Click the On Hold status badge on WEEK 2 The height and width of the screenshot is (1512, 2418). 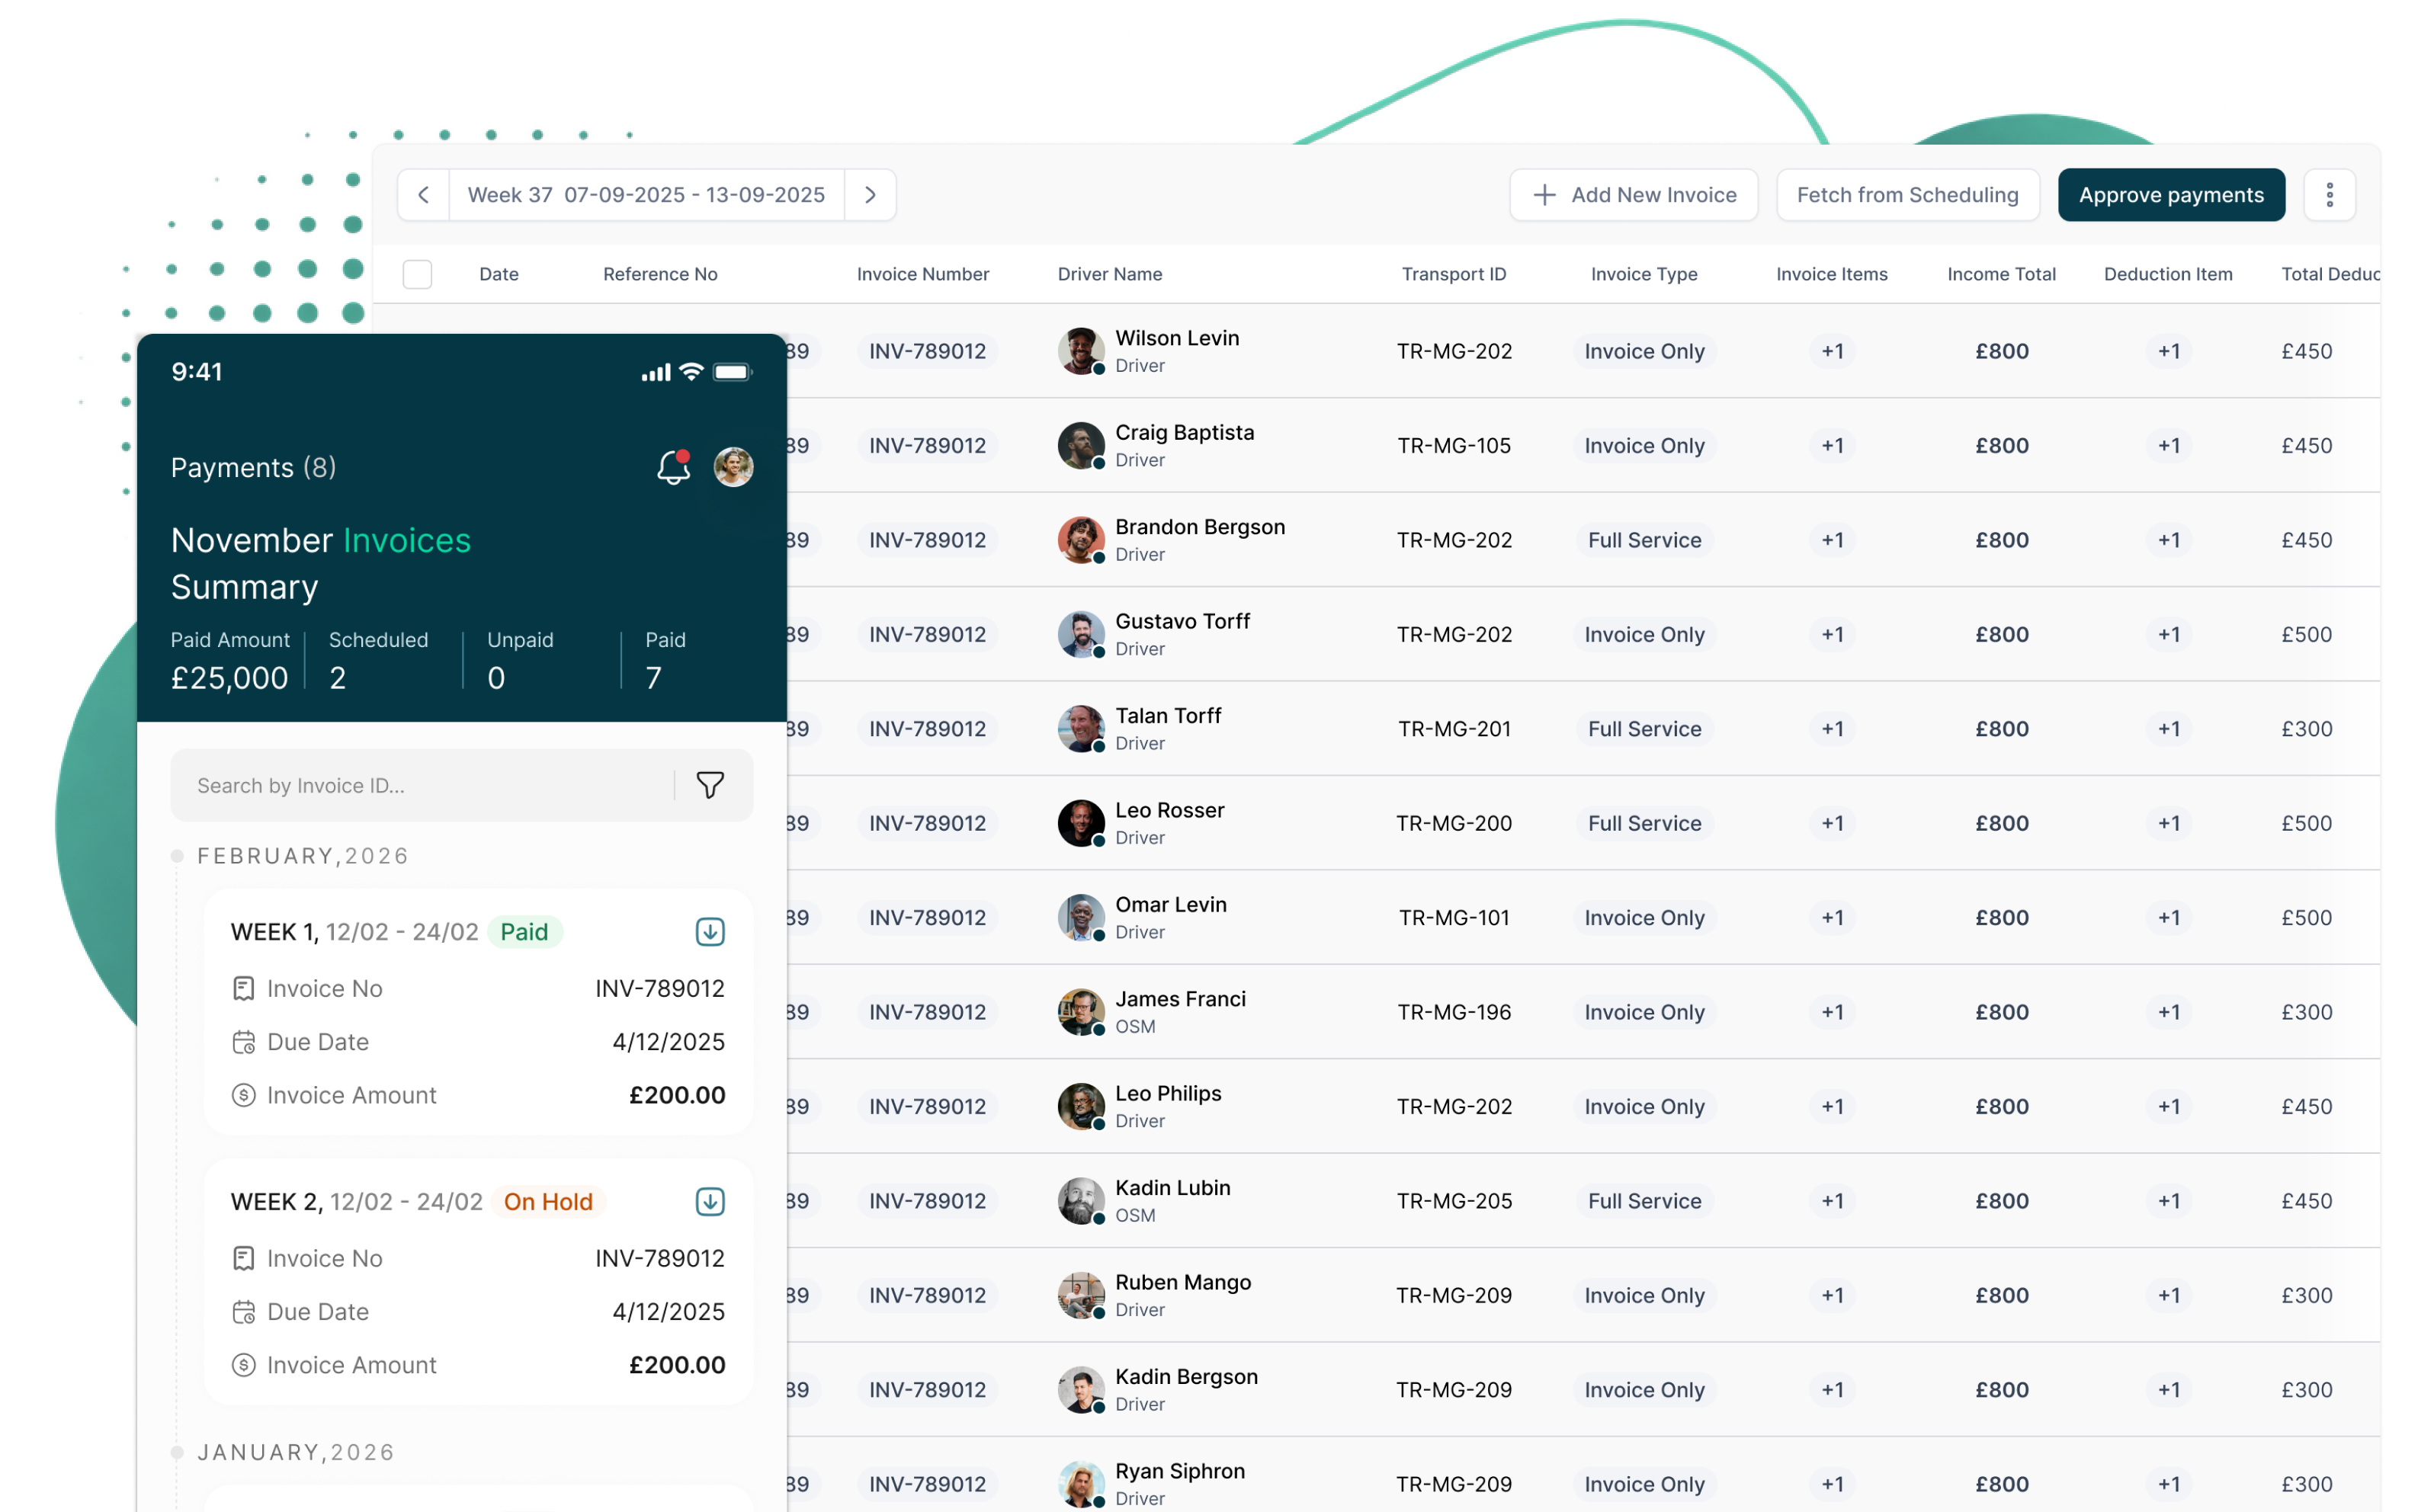548,1201
